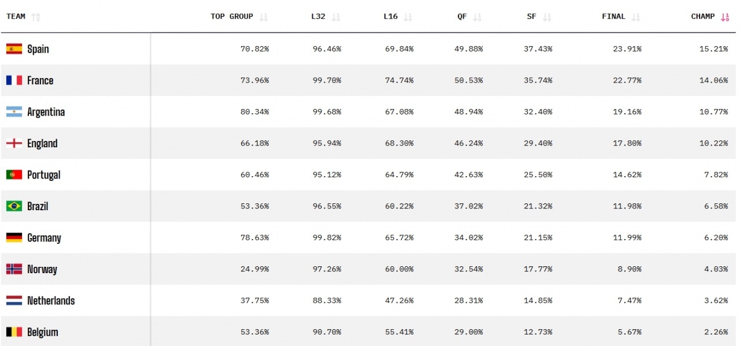The width and height of the screenshot is (740, 346).
Task: Sort by the TEAM column arrows icon
Action: click(x=36, y=17)
